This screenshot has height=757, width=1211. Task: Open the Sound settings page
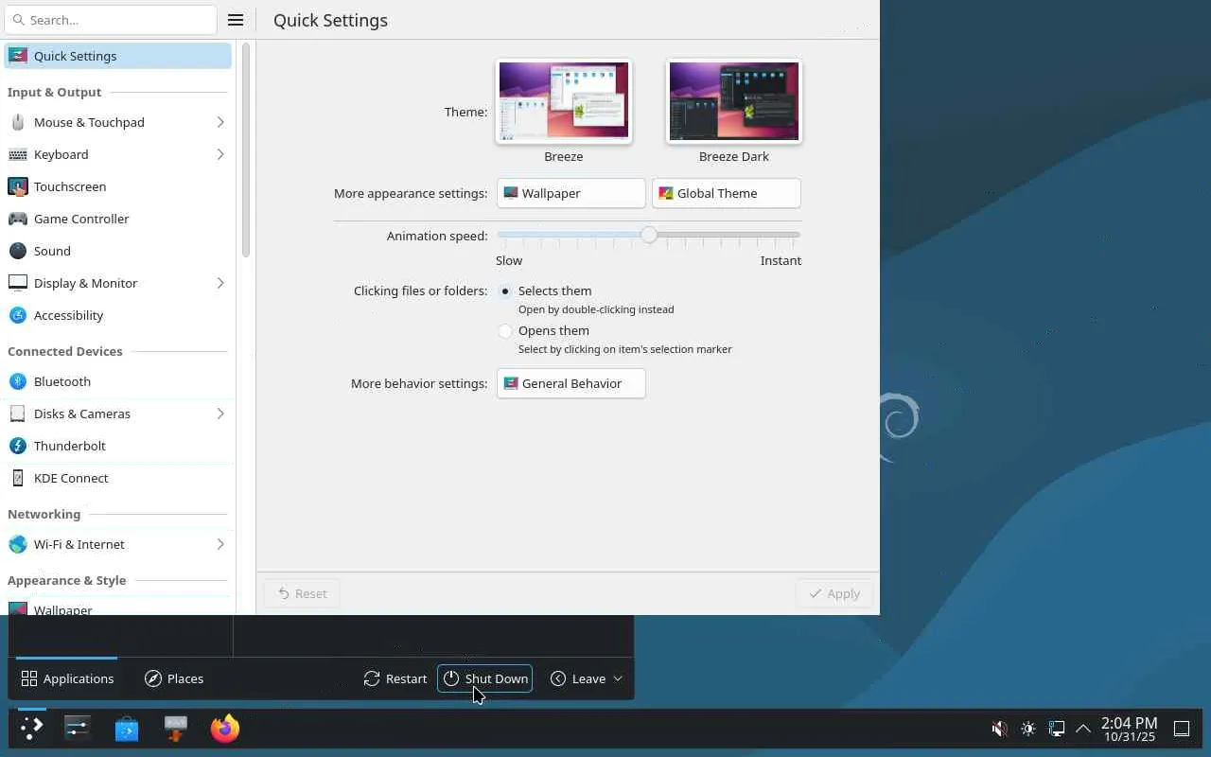click(119, 251)
